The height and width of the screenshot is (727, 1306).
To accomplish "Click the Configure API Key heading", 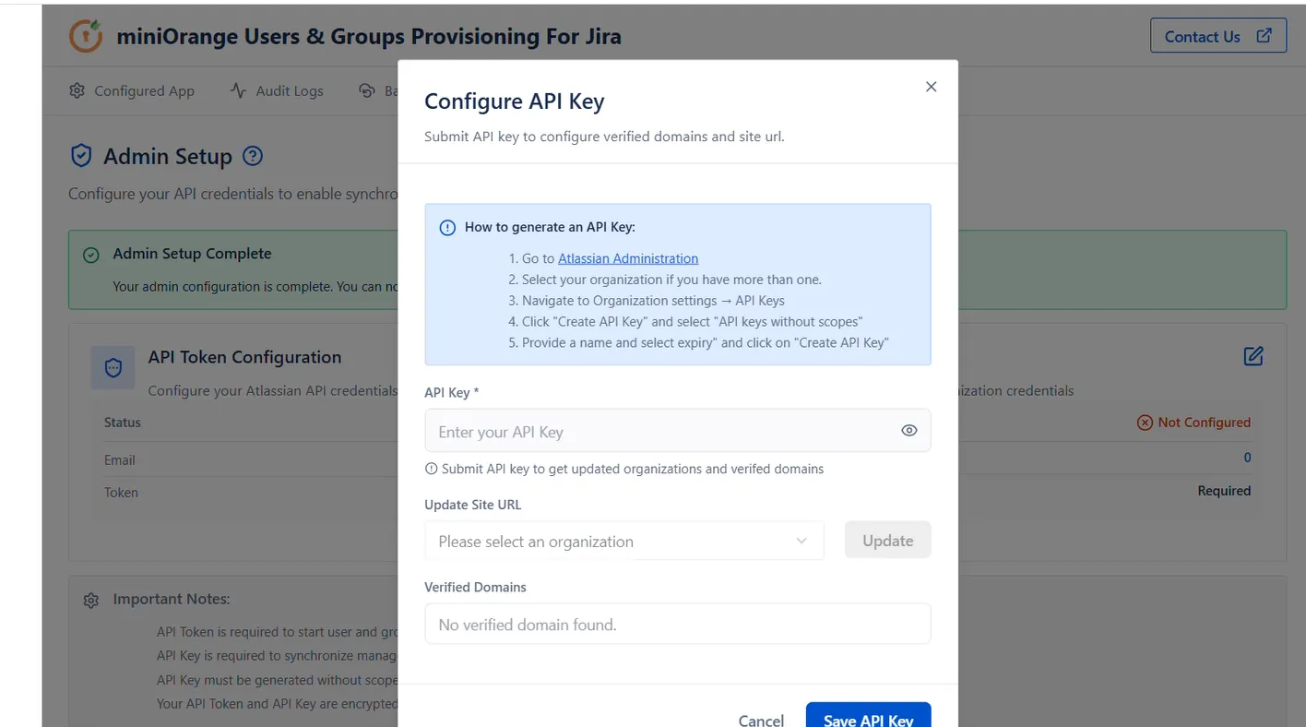I will click(514, 101).
